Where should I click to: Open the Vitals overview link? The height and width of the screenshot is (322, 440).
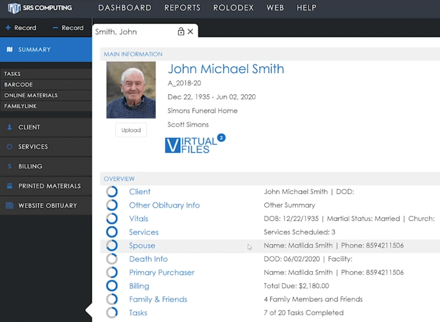[x=139, y=219]
